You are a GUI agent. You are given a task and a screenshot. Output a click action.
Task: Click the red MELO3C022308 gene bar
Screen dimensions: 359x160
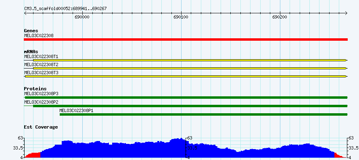click(x=186, y=39)
